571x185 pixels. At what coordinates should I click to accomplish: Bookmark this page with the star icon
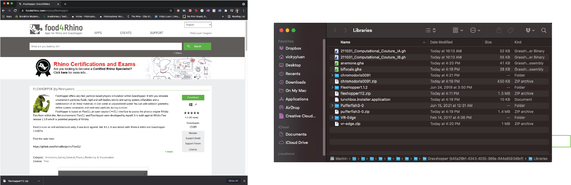click(x=171, y=11)
